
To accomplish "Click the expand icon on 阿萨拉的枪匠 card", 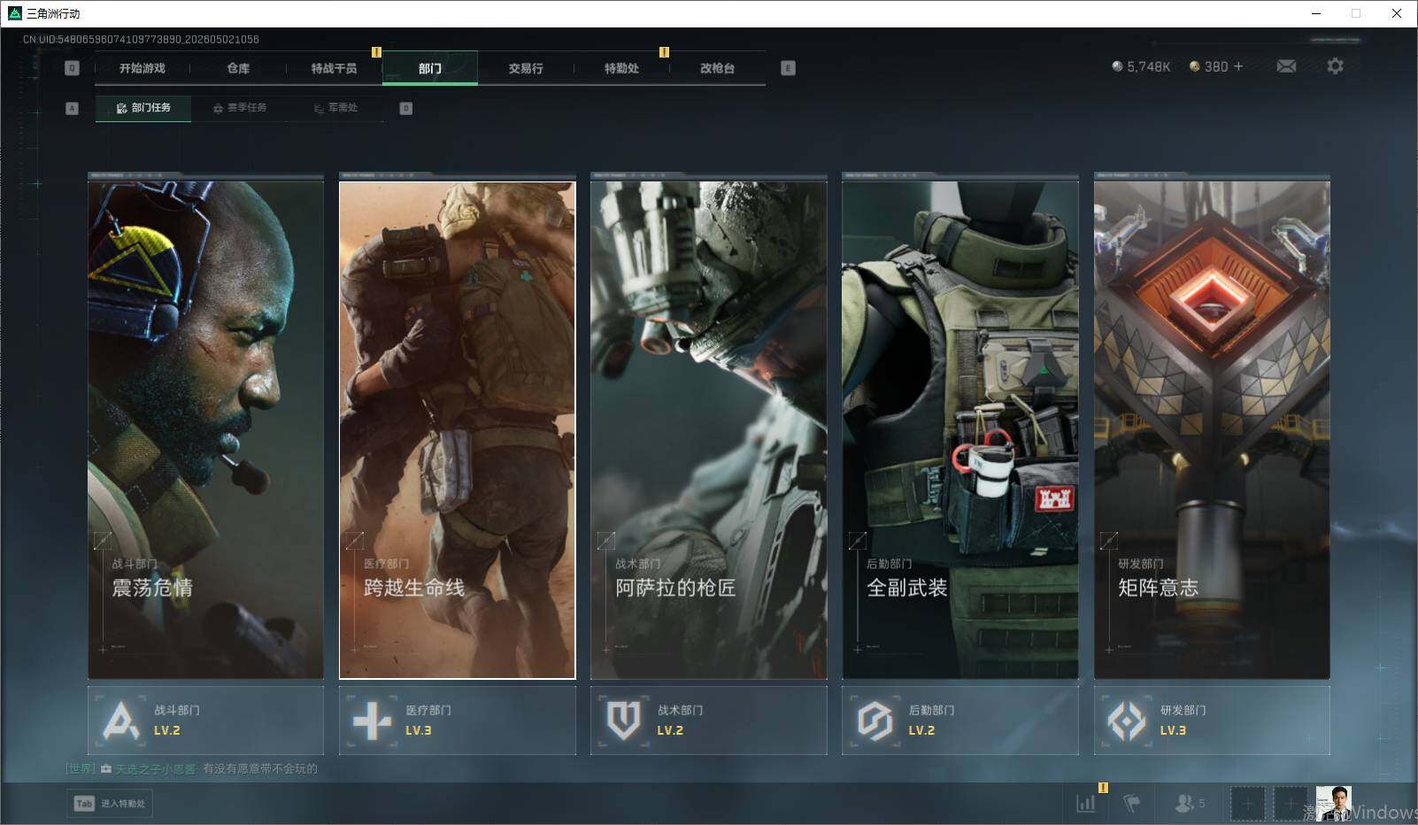I will (605, 540).
